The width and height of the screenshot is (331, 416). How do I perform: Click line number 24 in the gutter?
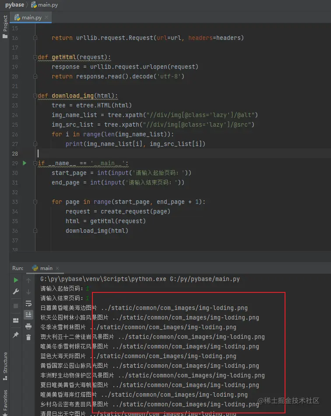15,115
